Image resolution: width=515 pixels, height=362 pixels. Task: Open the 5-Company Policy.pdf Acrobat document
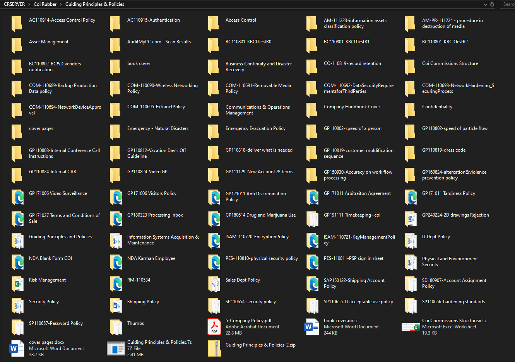[214, 326]
